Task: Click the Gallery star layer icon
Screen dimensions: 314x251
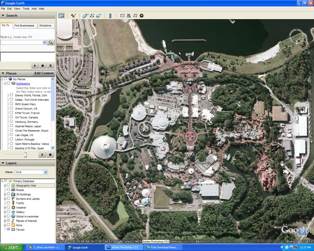Action: tap(13, 212)
